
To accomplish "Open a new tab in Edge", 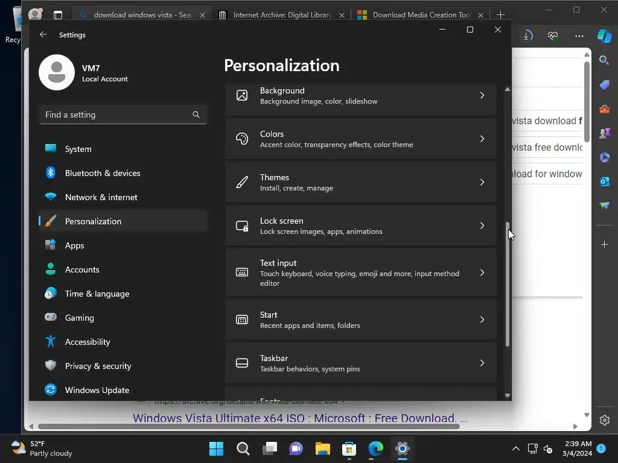I will tap(500, 15).
